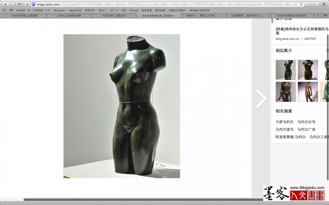
Task: Open a new tab with tab-bar plus
Action: coord(317,16)
